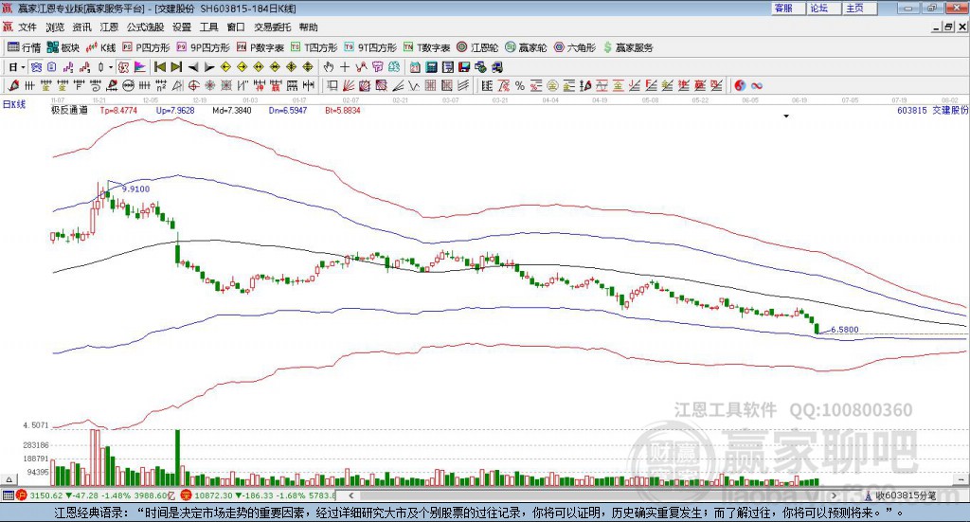Open the calculator icon in toolbar

coord(432,67)
